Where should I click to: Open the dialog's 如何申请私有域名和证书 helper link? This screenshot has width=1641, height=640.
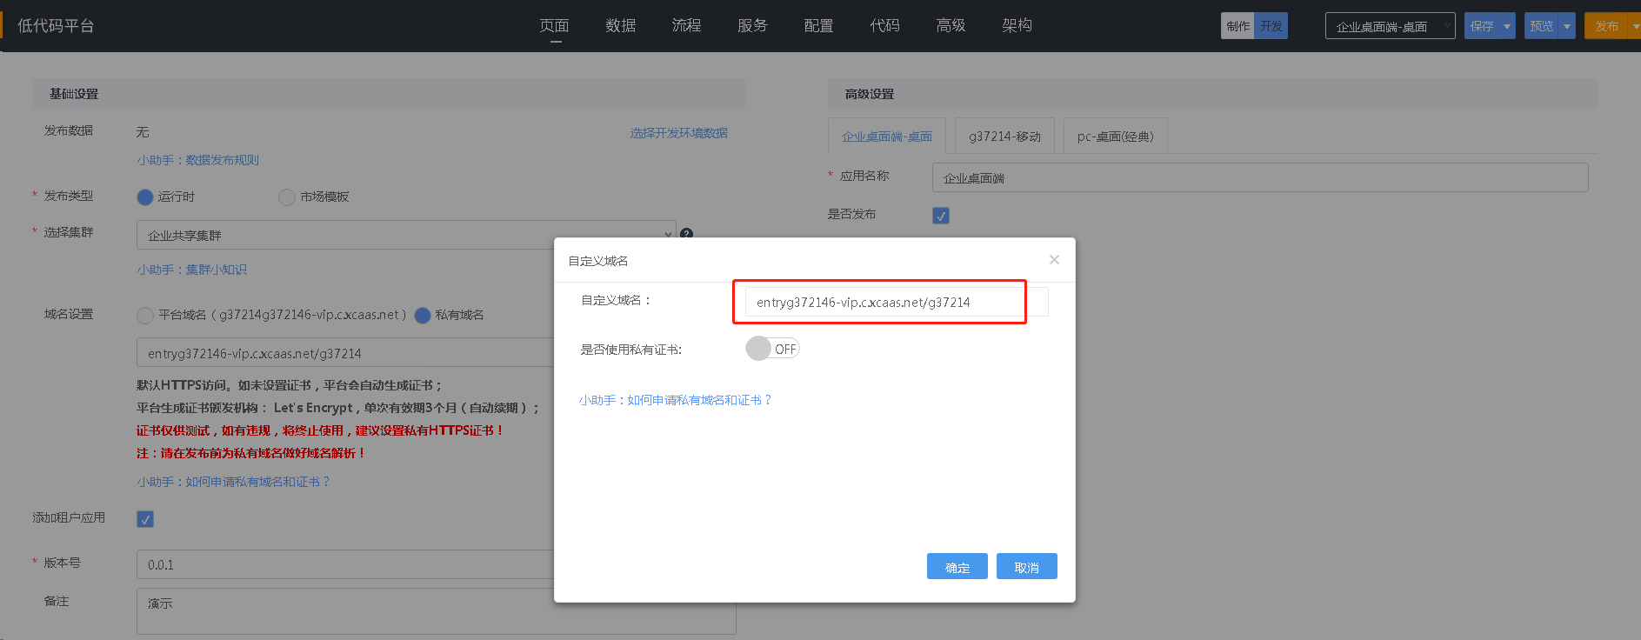point(676,400)
